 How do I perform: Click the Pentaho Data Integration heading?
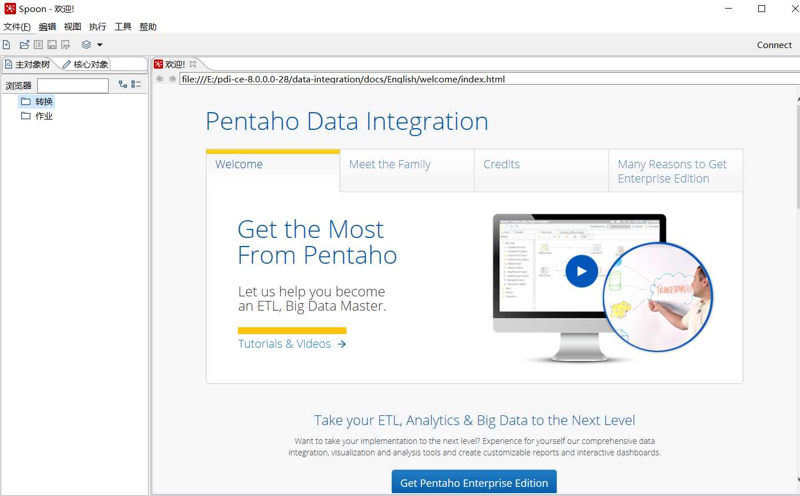point(347,121)
